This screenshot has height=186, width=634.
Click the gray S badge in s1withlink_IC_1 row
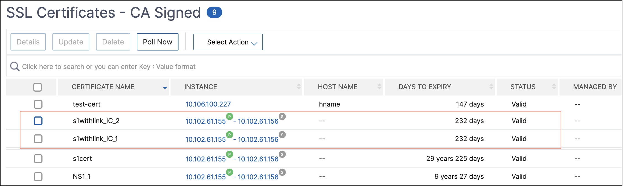tap(282, 135)
